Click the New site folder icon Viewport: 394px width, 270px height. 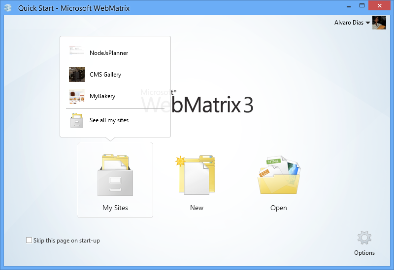(195, 175)
